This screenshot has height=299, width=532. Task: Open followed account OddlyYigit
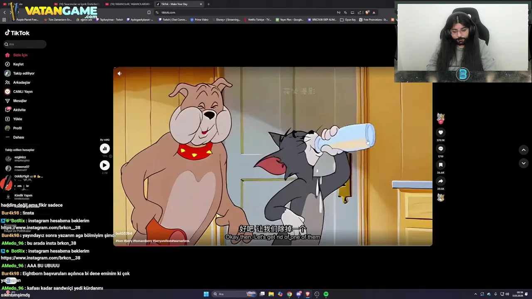[24, 178]
